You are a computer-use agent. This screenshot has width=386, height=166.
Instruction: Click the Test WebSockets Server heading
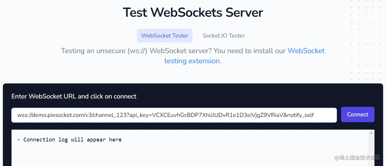tap(193, 13)
